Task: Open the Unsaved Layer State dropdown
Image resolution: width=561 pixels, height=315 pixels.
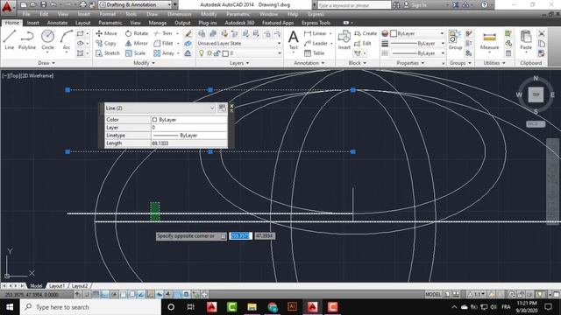Action: pyautogui.click(x=239, y=43)
